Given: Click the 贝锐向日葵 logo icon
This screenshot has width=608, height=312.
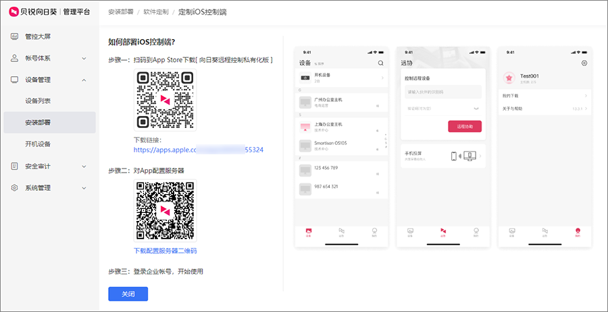Looking at the screenshot, I should pyautogui.click(x=14, y=12).
